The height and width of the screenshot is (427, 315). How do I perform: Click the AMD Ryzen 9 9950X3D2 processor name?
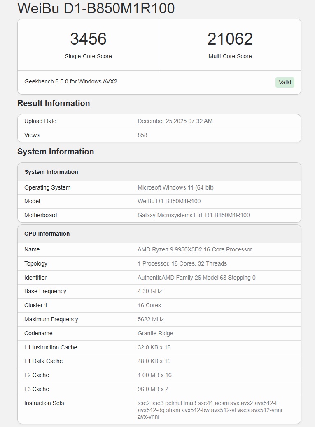pos(195,249)
